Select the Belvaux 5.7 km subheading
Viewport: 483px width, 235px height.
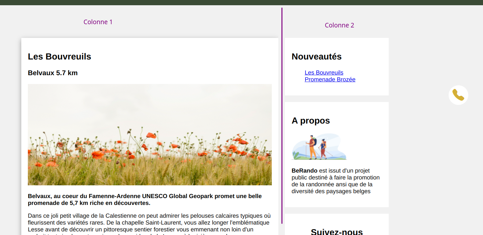pos(53,73)
